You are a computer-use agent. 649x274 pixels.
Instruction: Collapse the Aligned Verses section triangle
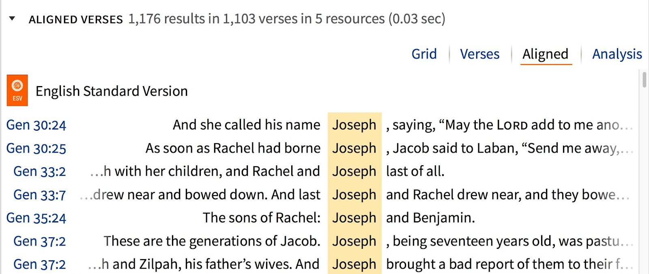click(12, 19)
